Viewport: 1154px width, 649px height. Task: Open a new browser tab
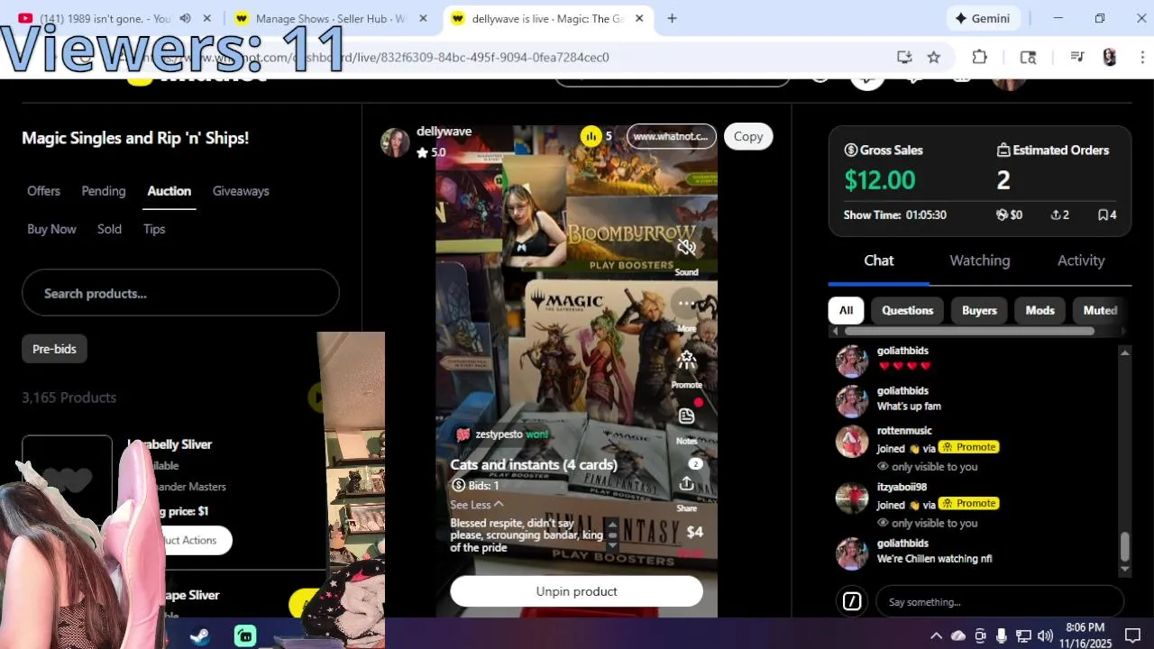pos(672,18)
